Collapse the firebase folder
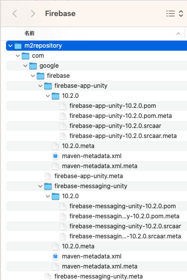Viewport: 187px width, 280px height. [32, 76]
